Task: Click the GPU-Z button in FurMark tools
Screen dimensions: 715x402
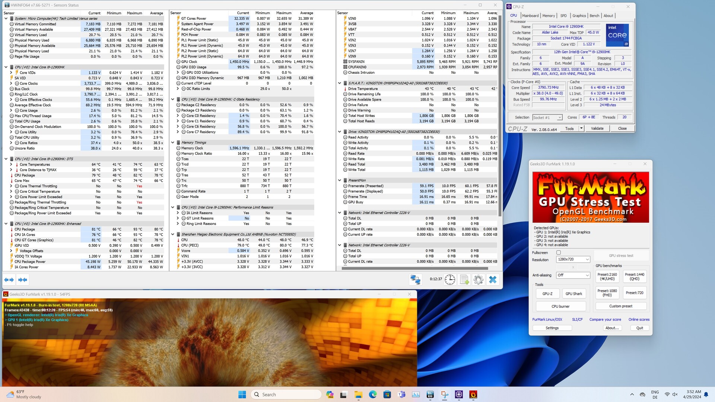Action: point(547,294)
